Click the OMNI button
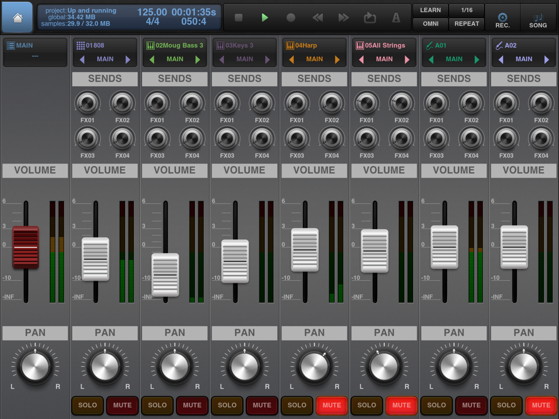Screen dimensions: 559x419 click(430, 24)
